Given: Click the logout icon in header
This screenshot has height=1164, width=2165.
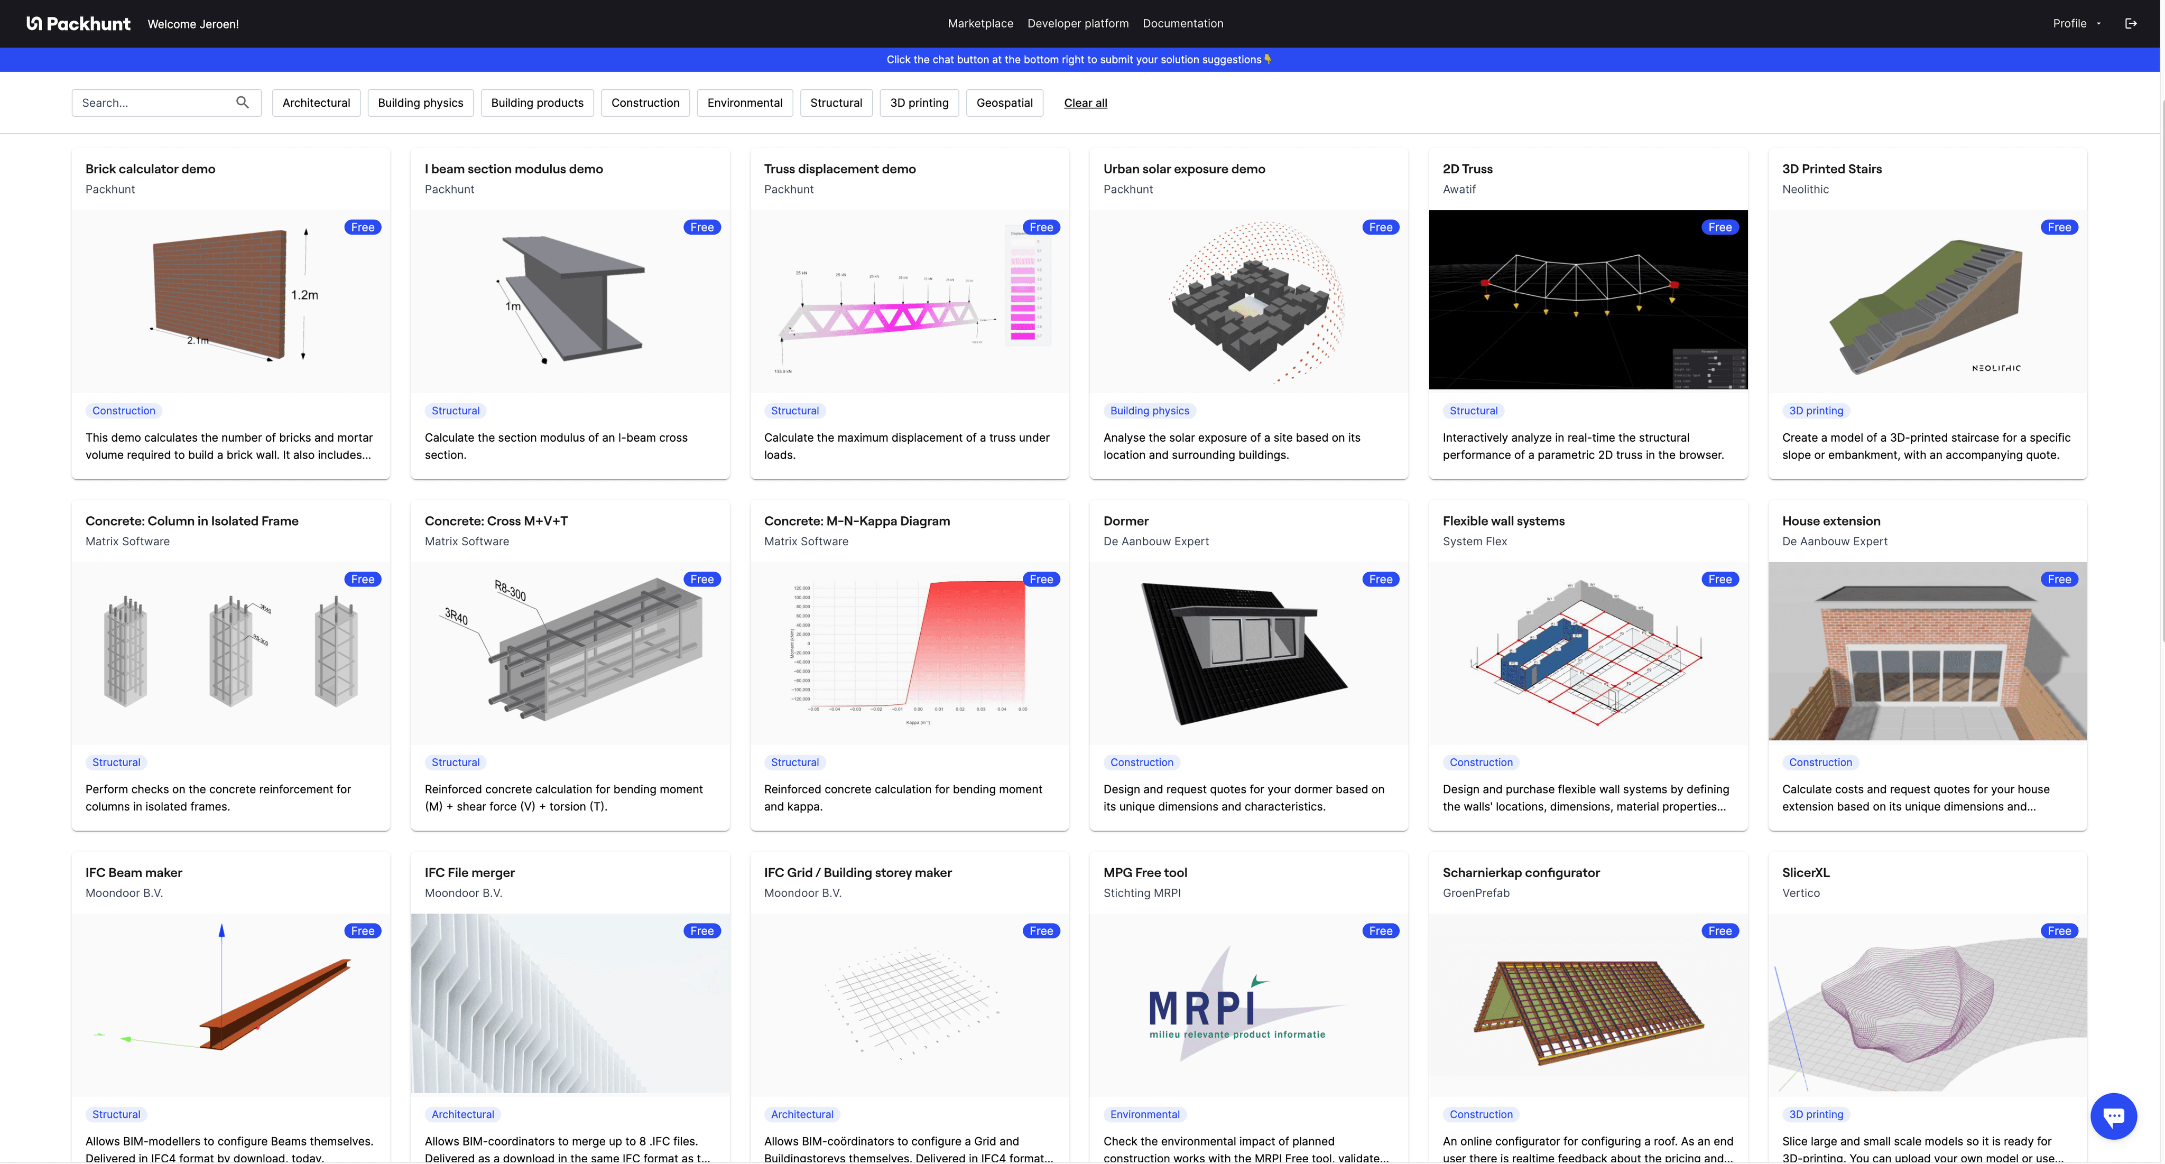Looking at the screenshot, I should pos(2131,24).
